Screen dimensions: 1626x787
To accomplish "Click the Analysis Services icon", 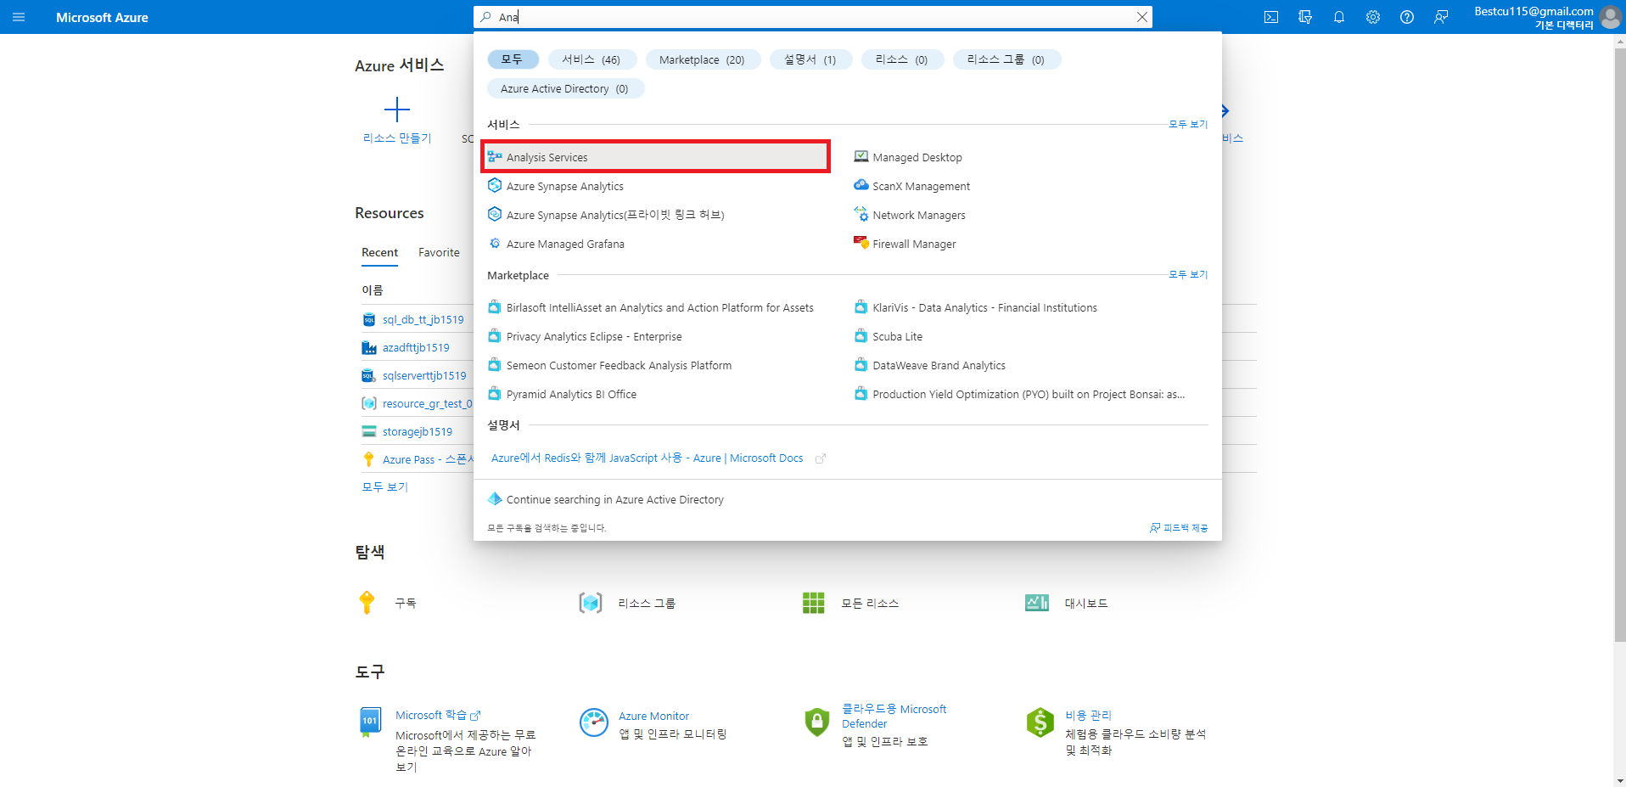I will coord(495,156).
